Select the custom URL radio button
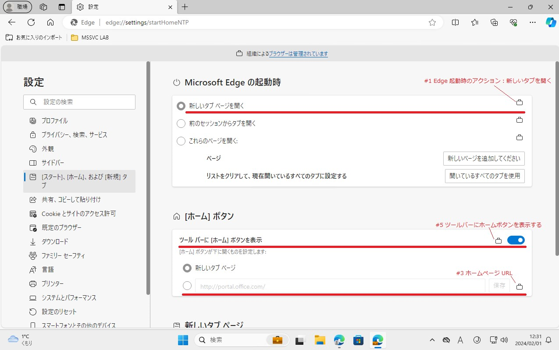The width and height of the screenshot is (559, 350). pyautogui.click(x=187, y=286)
